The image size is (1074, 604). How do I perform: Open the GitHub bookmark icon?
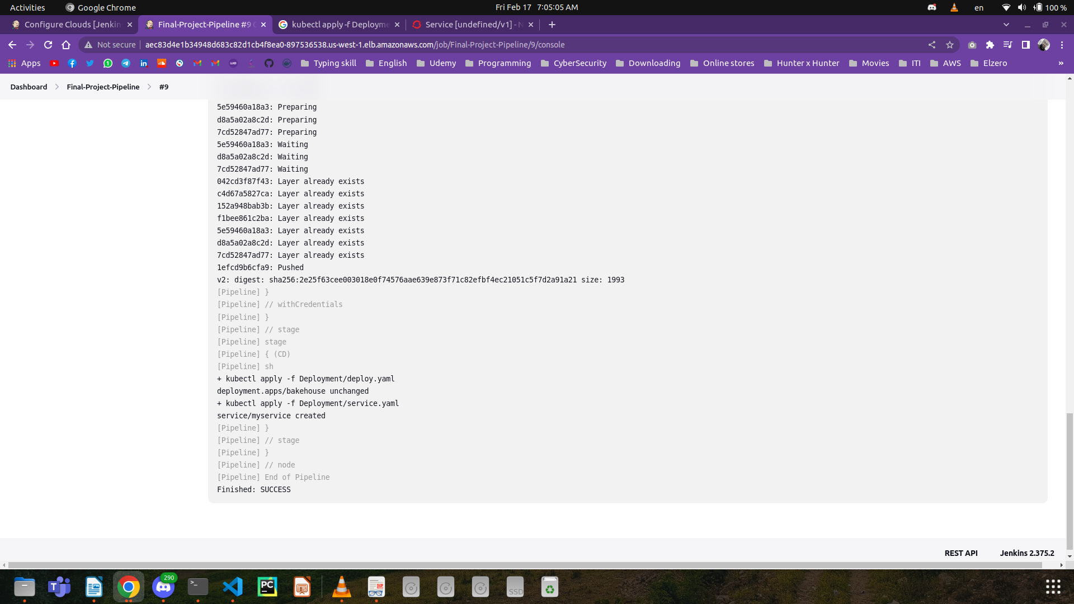tap(269, 63)
